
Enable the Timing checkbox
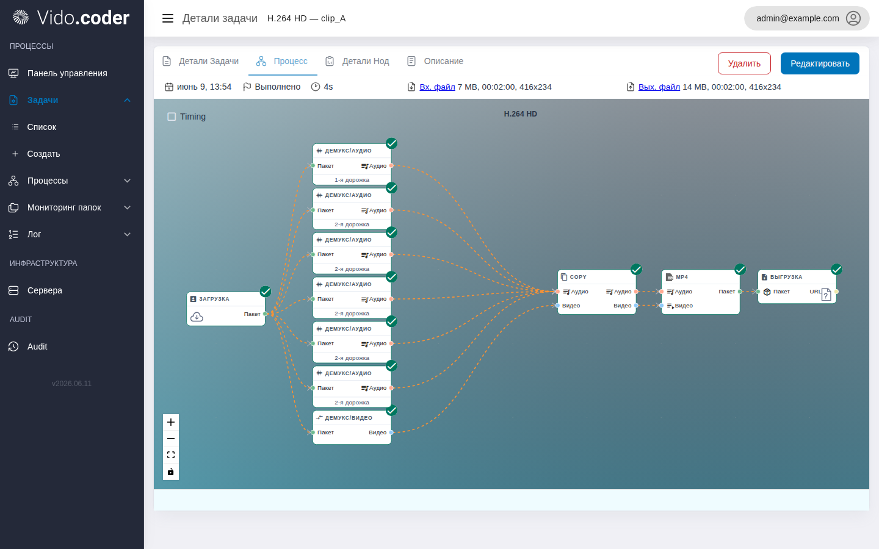(x=172, y=117)
